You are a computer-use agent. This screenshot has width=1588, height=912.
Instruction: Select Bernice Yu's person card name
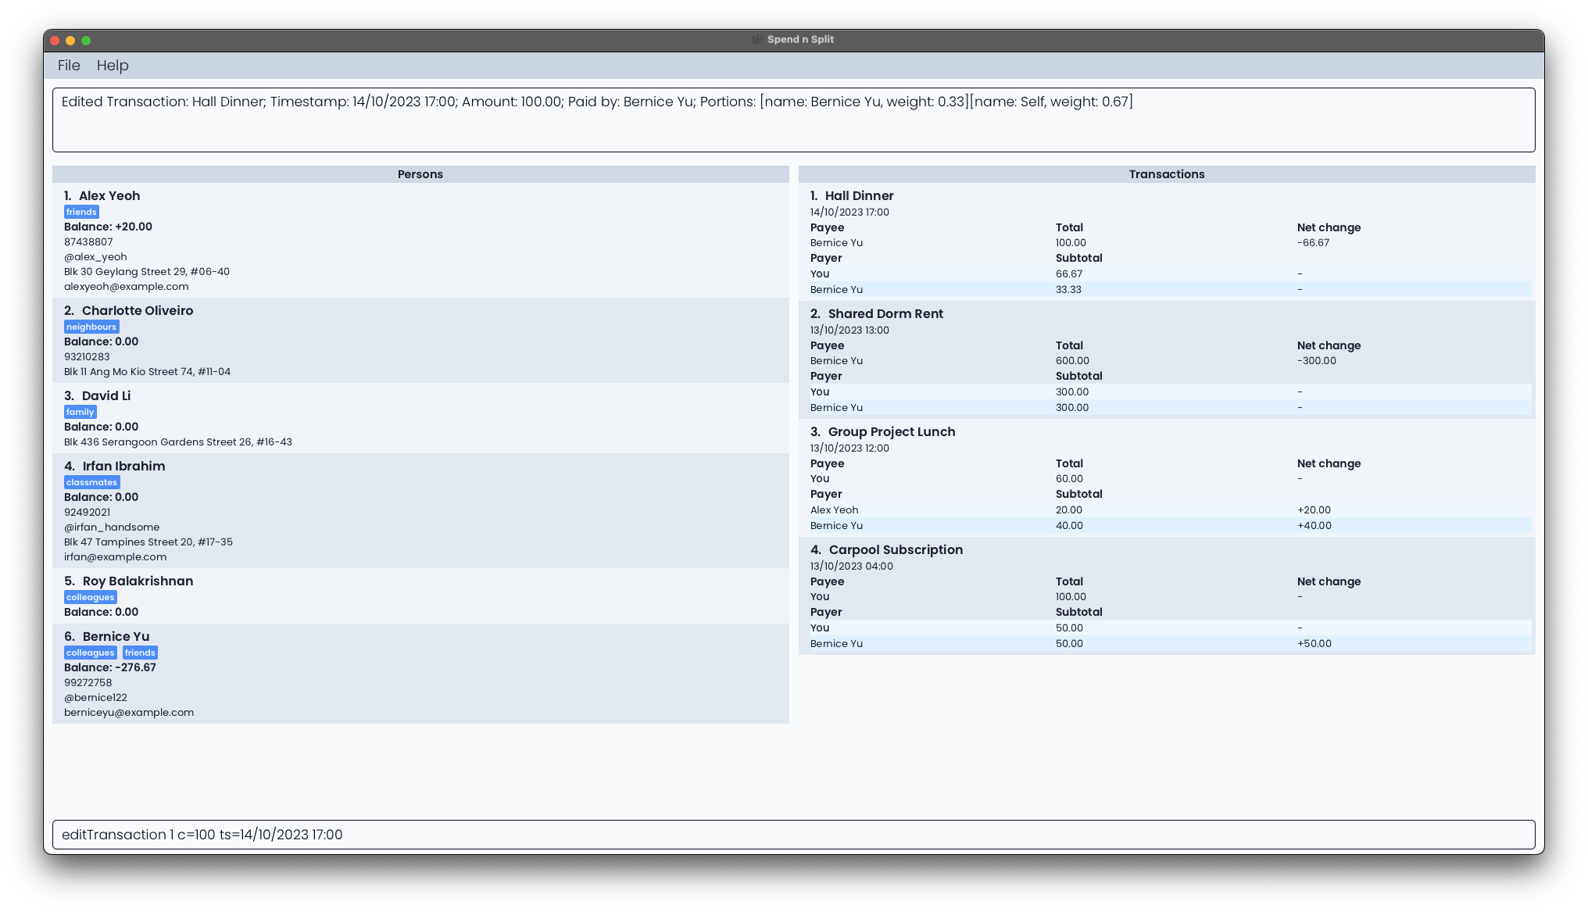point(116,637)
